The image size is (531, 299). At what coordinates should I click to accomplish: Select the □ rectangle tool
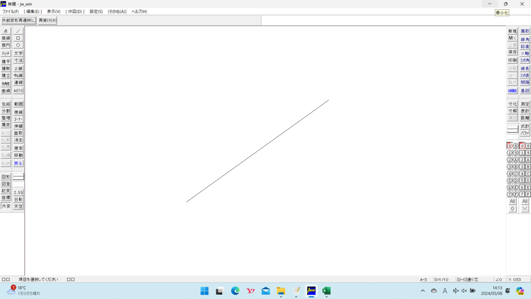tap(18, 37)
